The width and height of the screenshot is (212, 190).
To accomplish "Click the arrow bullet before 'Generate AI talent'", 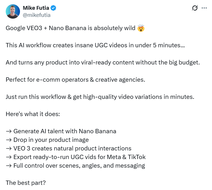I will tap(9, 131).
